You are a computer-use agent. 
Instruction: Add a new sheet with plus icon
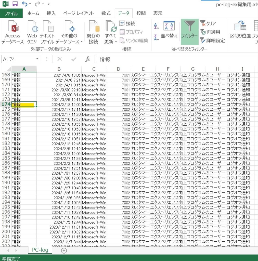(64, 251)
